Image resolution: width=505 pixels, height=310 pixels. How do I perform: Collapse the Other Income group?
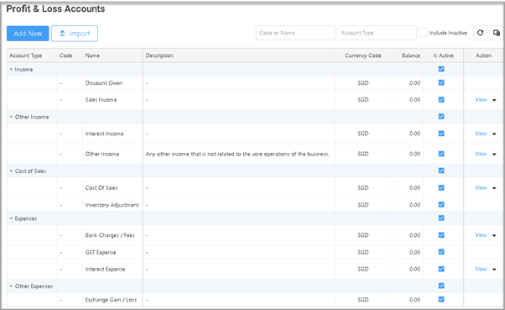click(x=11, y=117)
